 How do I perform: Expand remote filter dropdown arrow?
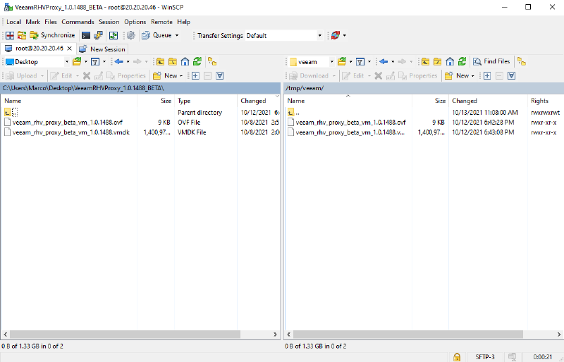[369, 62]
